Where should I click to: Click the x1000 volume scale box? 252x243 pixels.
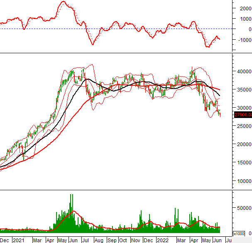239,234
